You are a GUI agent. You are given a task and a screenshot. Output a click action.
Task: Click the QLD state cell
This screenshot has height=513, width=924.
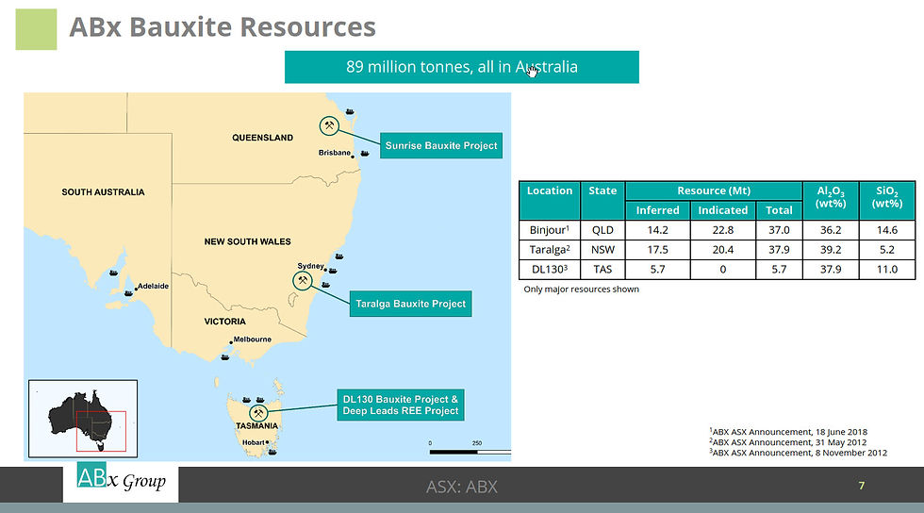[x=602, y=230]
